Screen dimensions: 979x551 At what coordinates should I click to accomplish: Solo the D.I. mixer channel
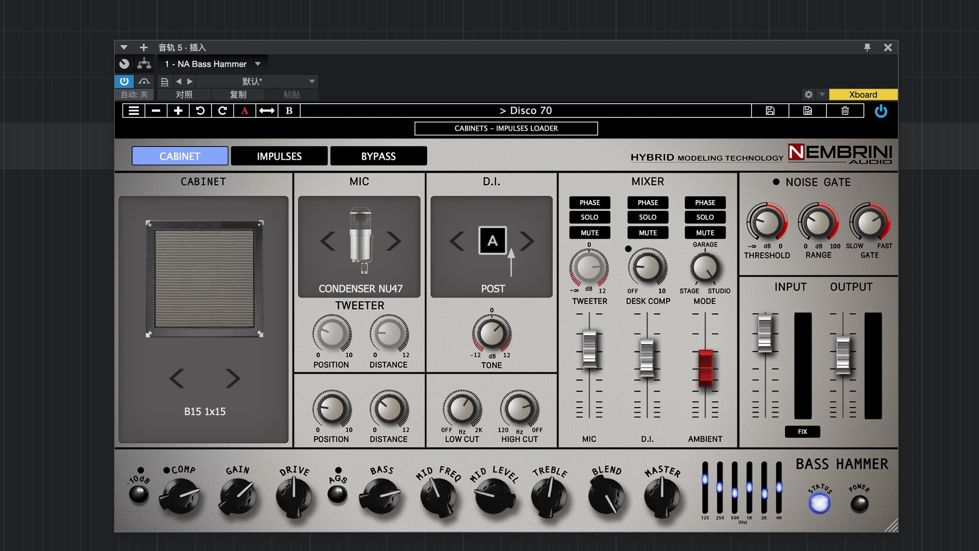click(x=648, y=217)
